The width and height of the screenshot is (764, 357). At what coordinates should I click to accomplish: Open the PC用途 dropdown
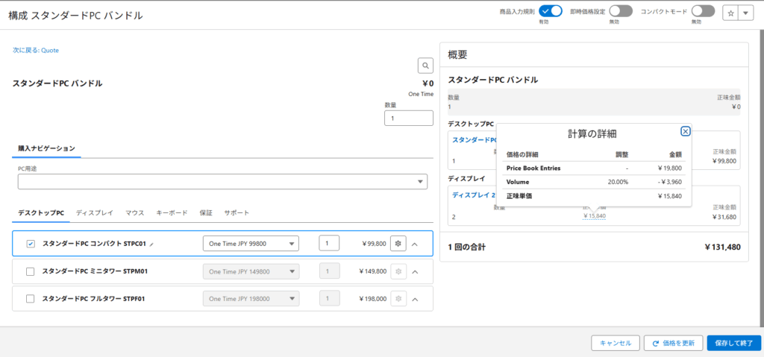click(222, 182)
